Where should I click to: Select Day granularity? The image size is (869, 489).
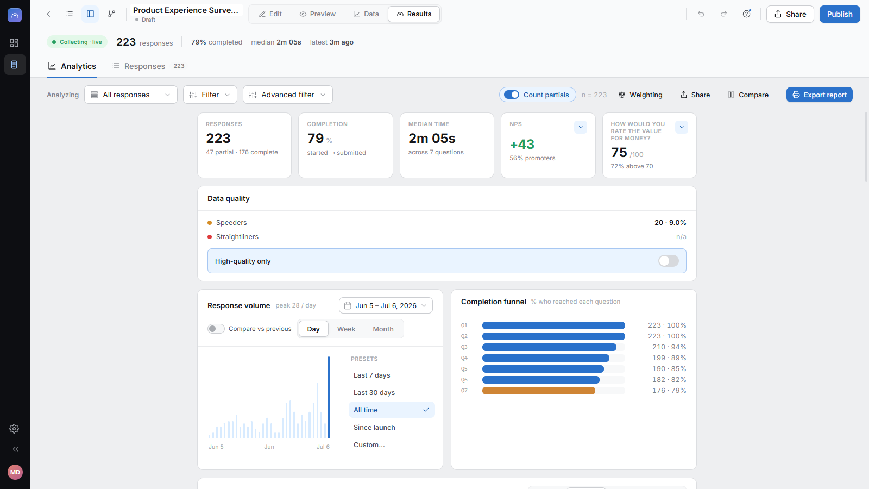point(313,329)
